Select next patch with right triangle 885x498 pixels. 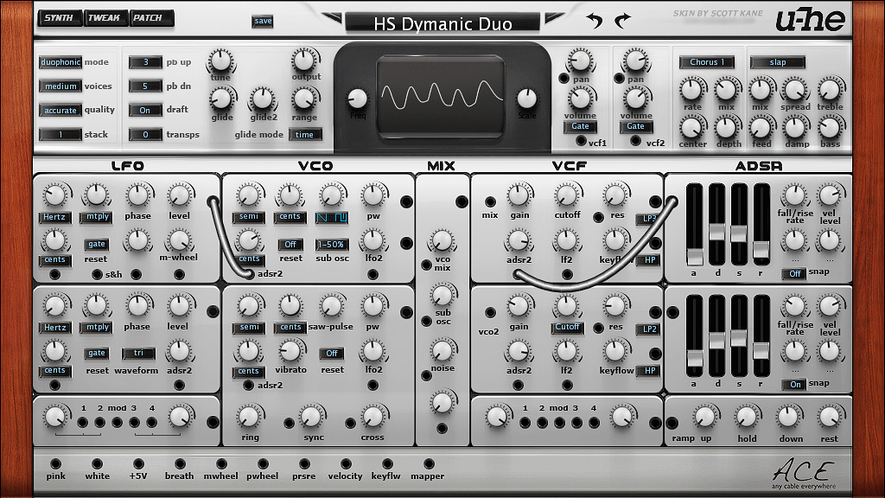(x=554, y=18)
